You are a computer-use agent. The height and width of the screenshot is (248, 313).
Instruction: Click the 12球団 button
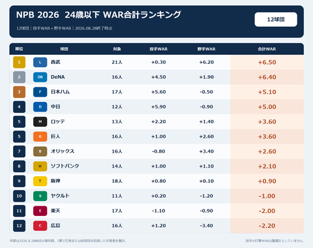pos(276,20)
